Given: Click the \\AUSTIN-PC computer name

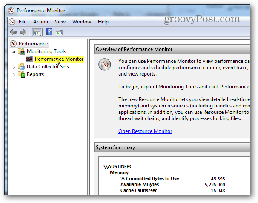Looking at the screenshot, I should [118, 166].
